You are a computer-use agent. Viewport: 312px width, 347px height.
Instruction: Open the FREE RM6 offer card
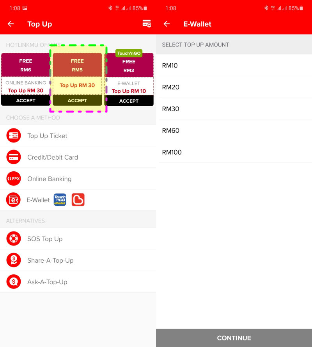[26, 80]
